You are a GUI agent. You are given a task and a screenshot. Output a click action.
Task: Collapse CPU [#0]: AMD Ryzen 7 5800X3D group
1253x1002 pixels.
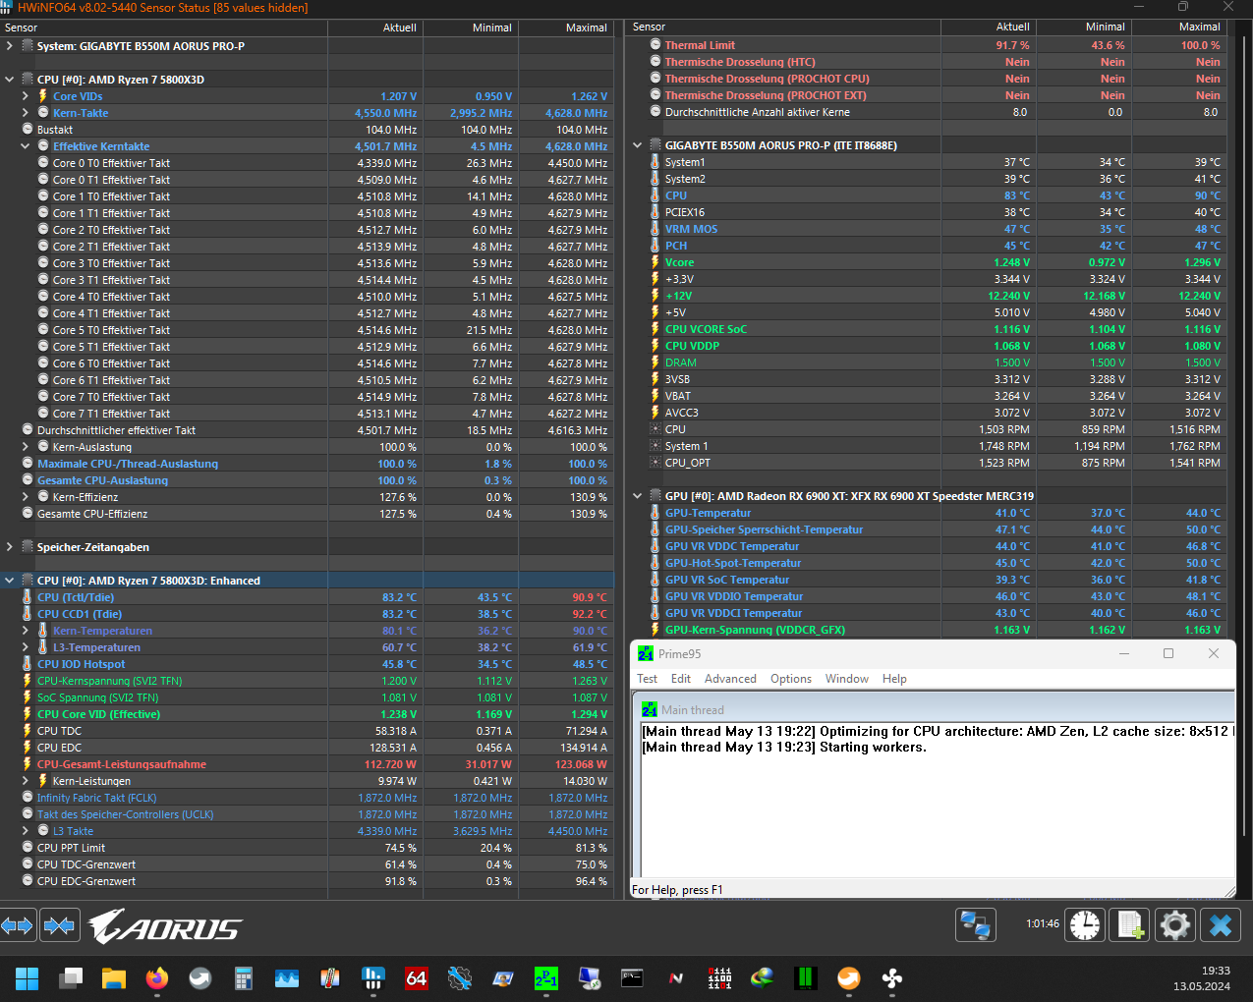(10, 80)
